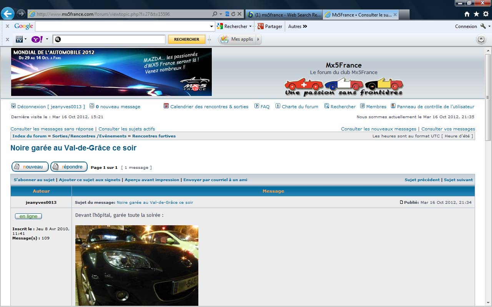Screen dimensions: 492x307
Task: Click the Mes applis button
Action: [x=237, y=39]
